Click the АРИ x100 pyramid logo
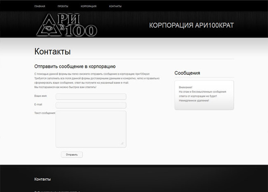This screenshot has height=192, width=268. (x=66, y=25)
